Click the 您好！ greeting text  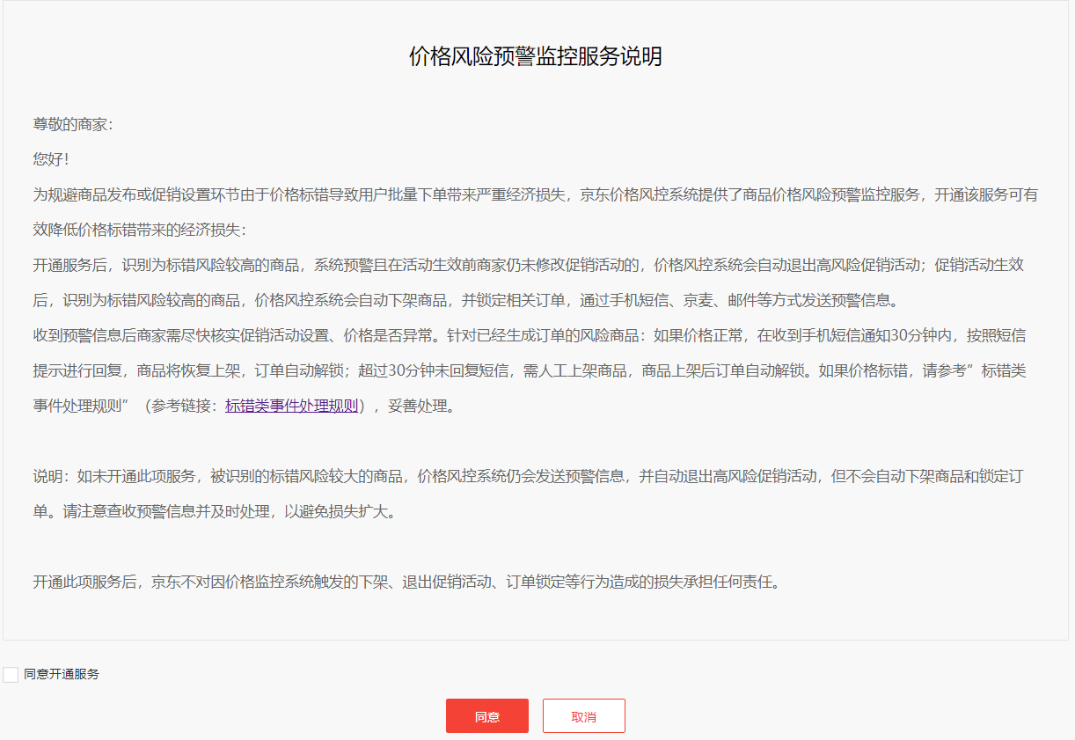51,159
